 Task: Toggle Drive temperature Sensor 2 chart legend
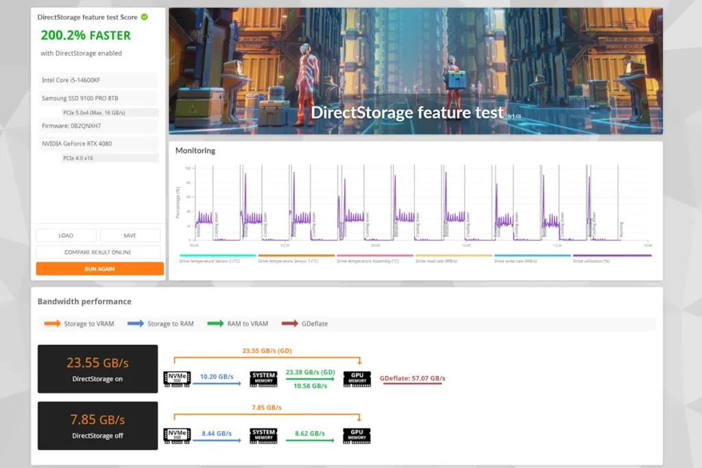pyautogui.click(x=217, y=258)
